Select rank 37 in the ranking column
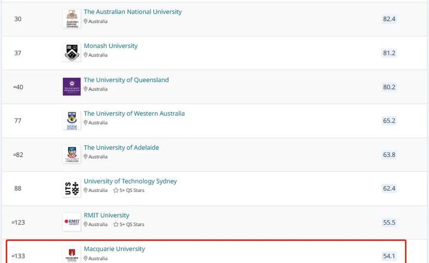This screenshot has height=263, width=429. tap(18, 53)
